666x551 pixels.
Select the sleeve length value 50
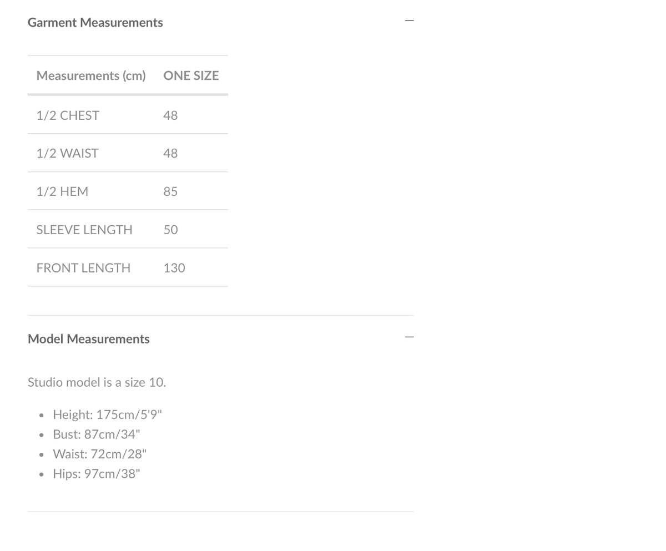[x=170, y=230]
